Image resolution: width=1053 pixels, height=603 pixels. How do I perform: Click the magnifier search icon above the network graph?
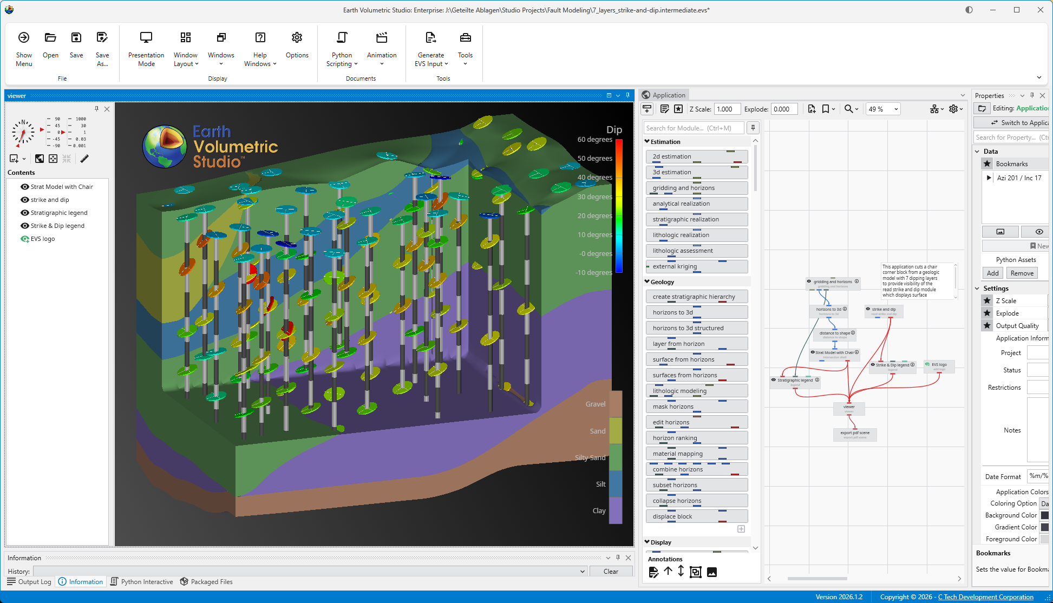pyautogui.click(x=848, y=109)
